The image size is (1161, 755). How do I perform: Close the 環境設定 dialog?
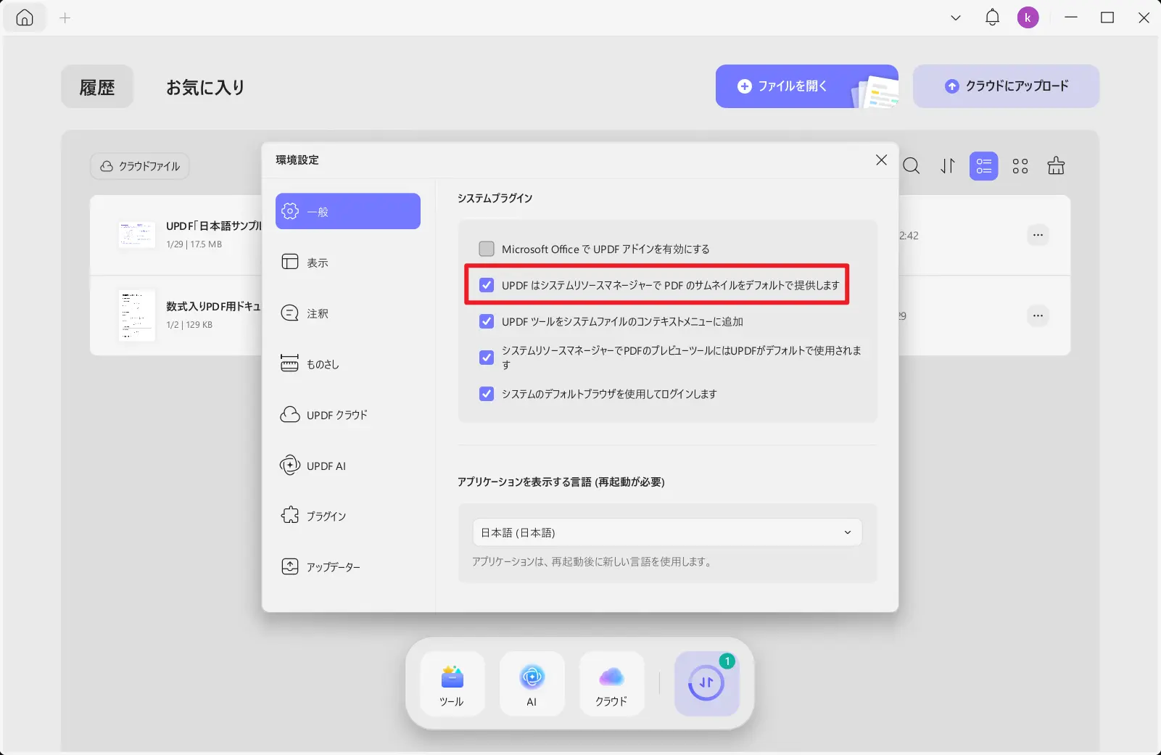pyautogui.click(x=881, y=160)
